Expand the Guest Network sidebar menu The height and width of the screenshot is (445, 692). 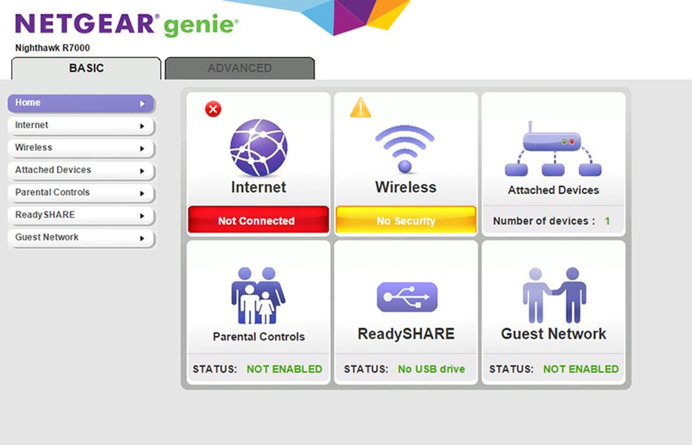pos(81,237)
